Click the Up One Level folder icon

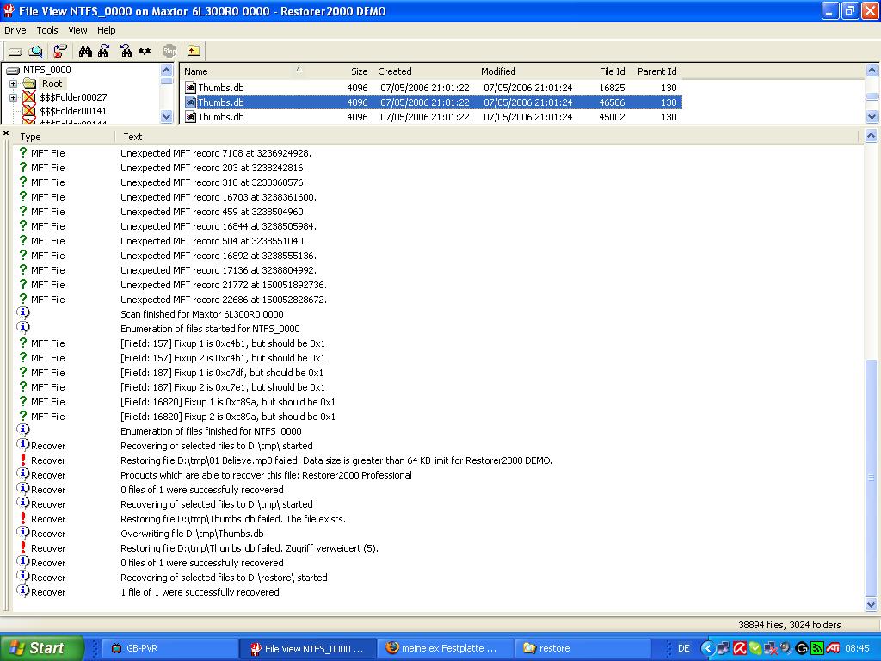click(194, 51)
